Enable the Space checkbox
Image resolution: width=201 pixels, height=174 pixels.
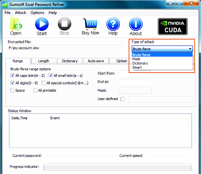[12, 90]
